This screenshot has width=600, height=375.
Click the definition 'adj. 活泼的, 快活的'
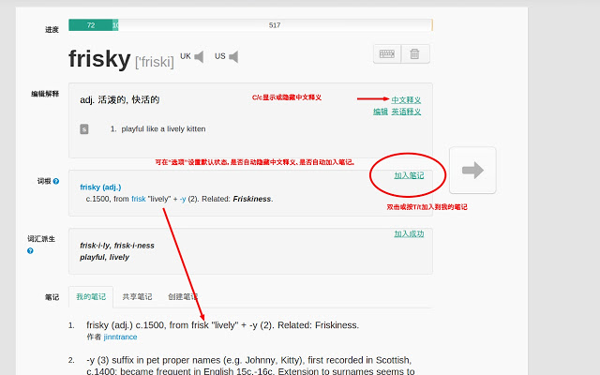click(x=119, y=100)
